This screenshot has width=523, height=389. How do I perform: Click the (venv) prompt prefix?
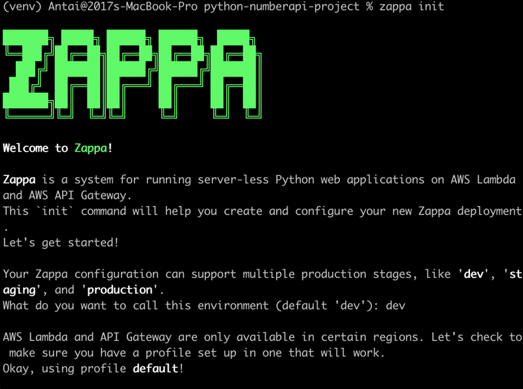[x=20, y=7]
